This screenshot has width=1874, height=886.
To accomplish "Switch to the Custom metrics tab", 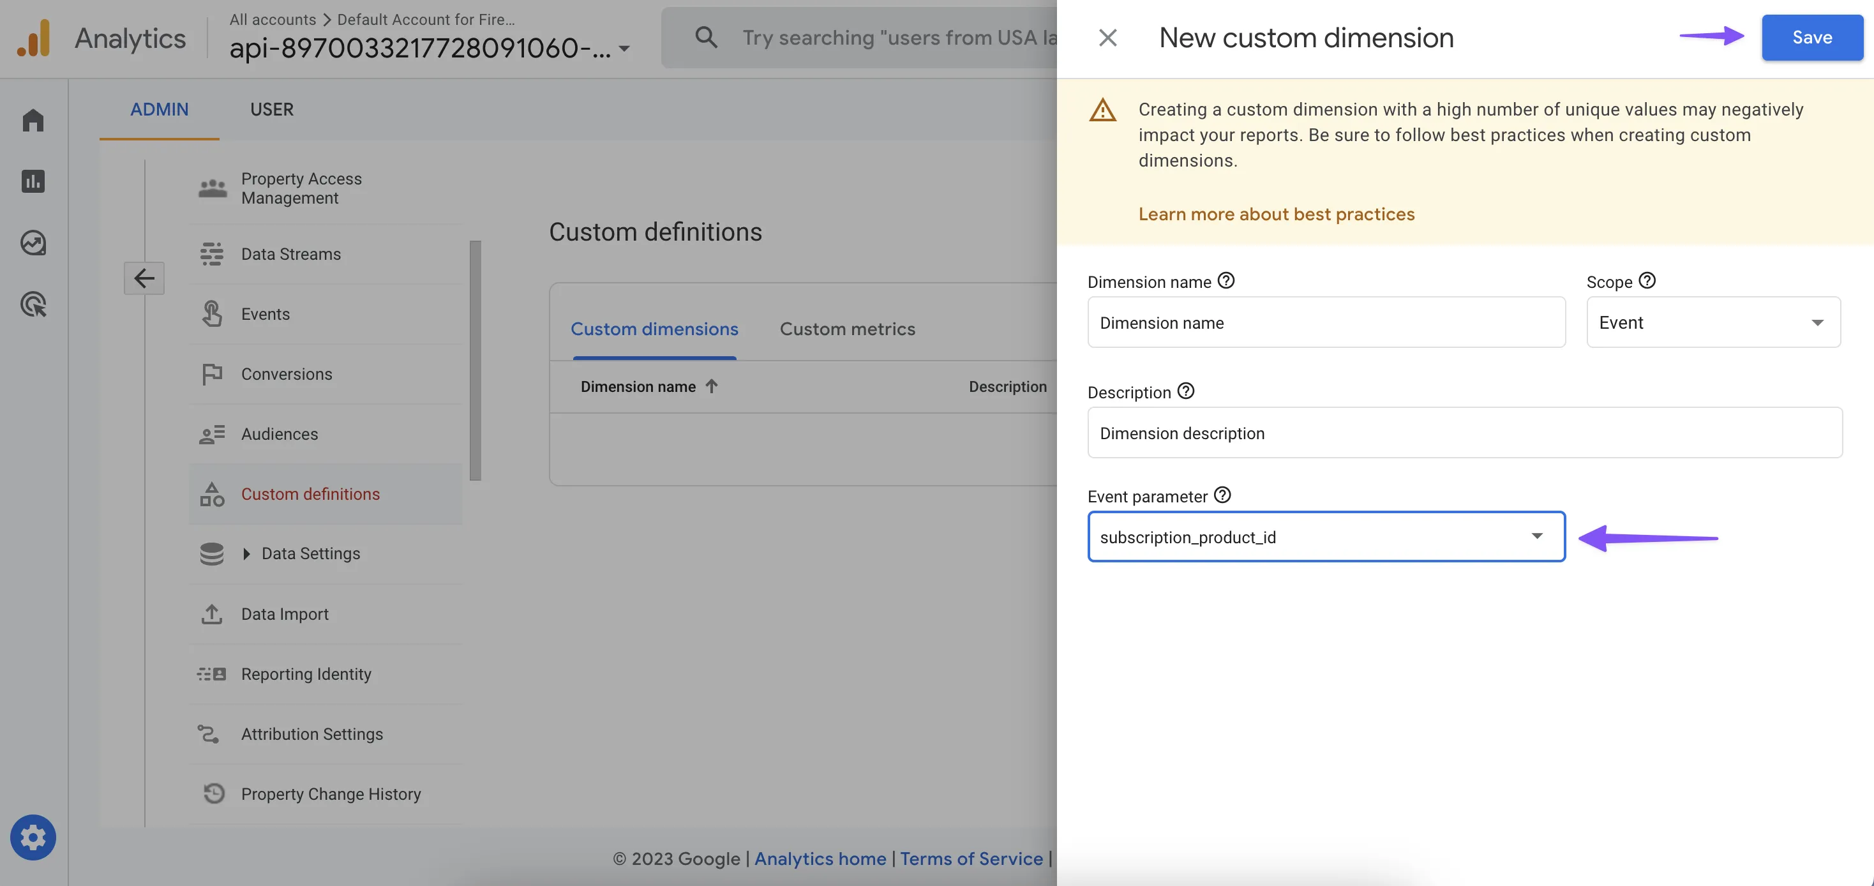I will coord(847,329).
